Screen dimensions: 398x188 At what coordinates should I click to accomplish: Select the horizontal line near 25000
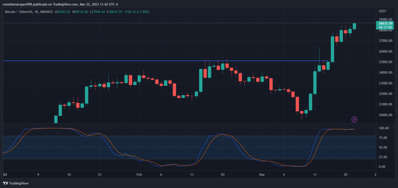click(139, 61)
